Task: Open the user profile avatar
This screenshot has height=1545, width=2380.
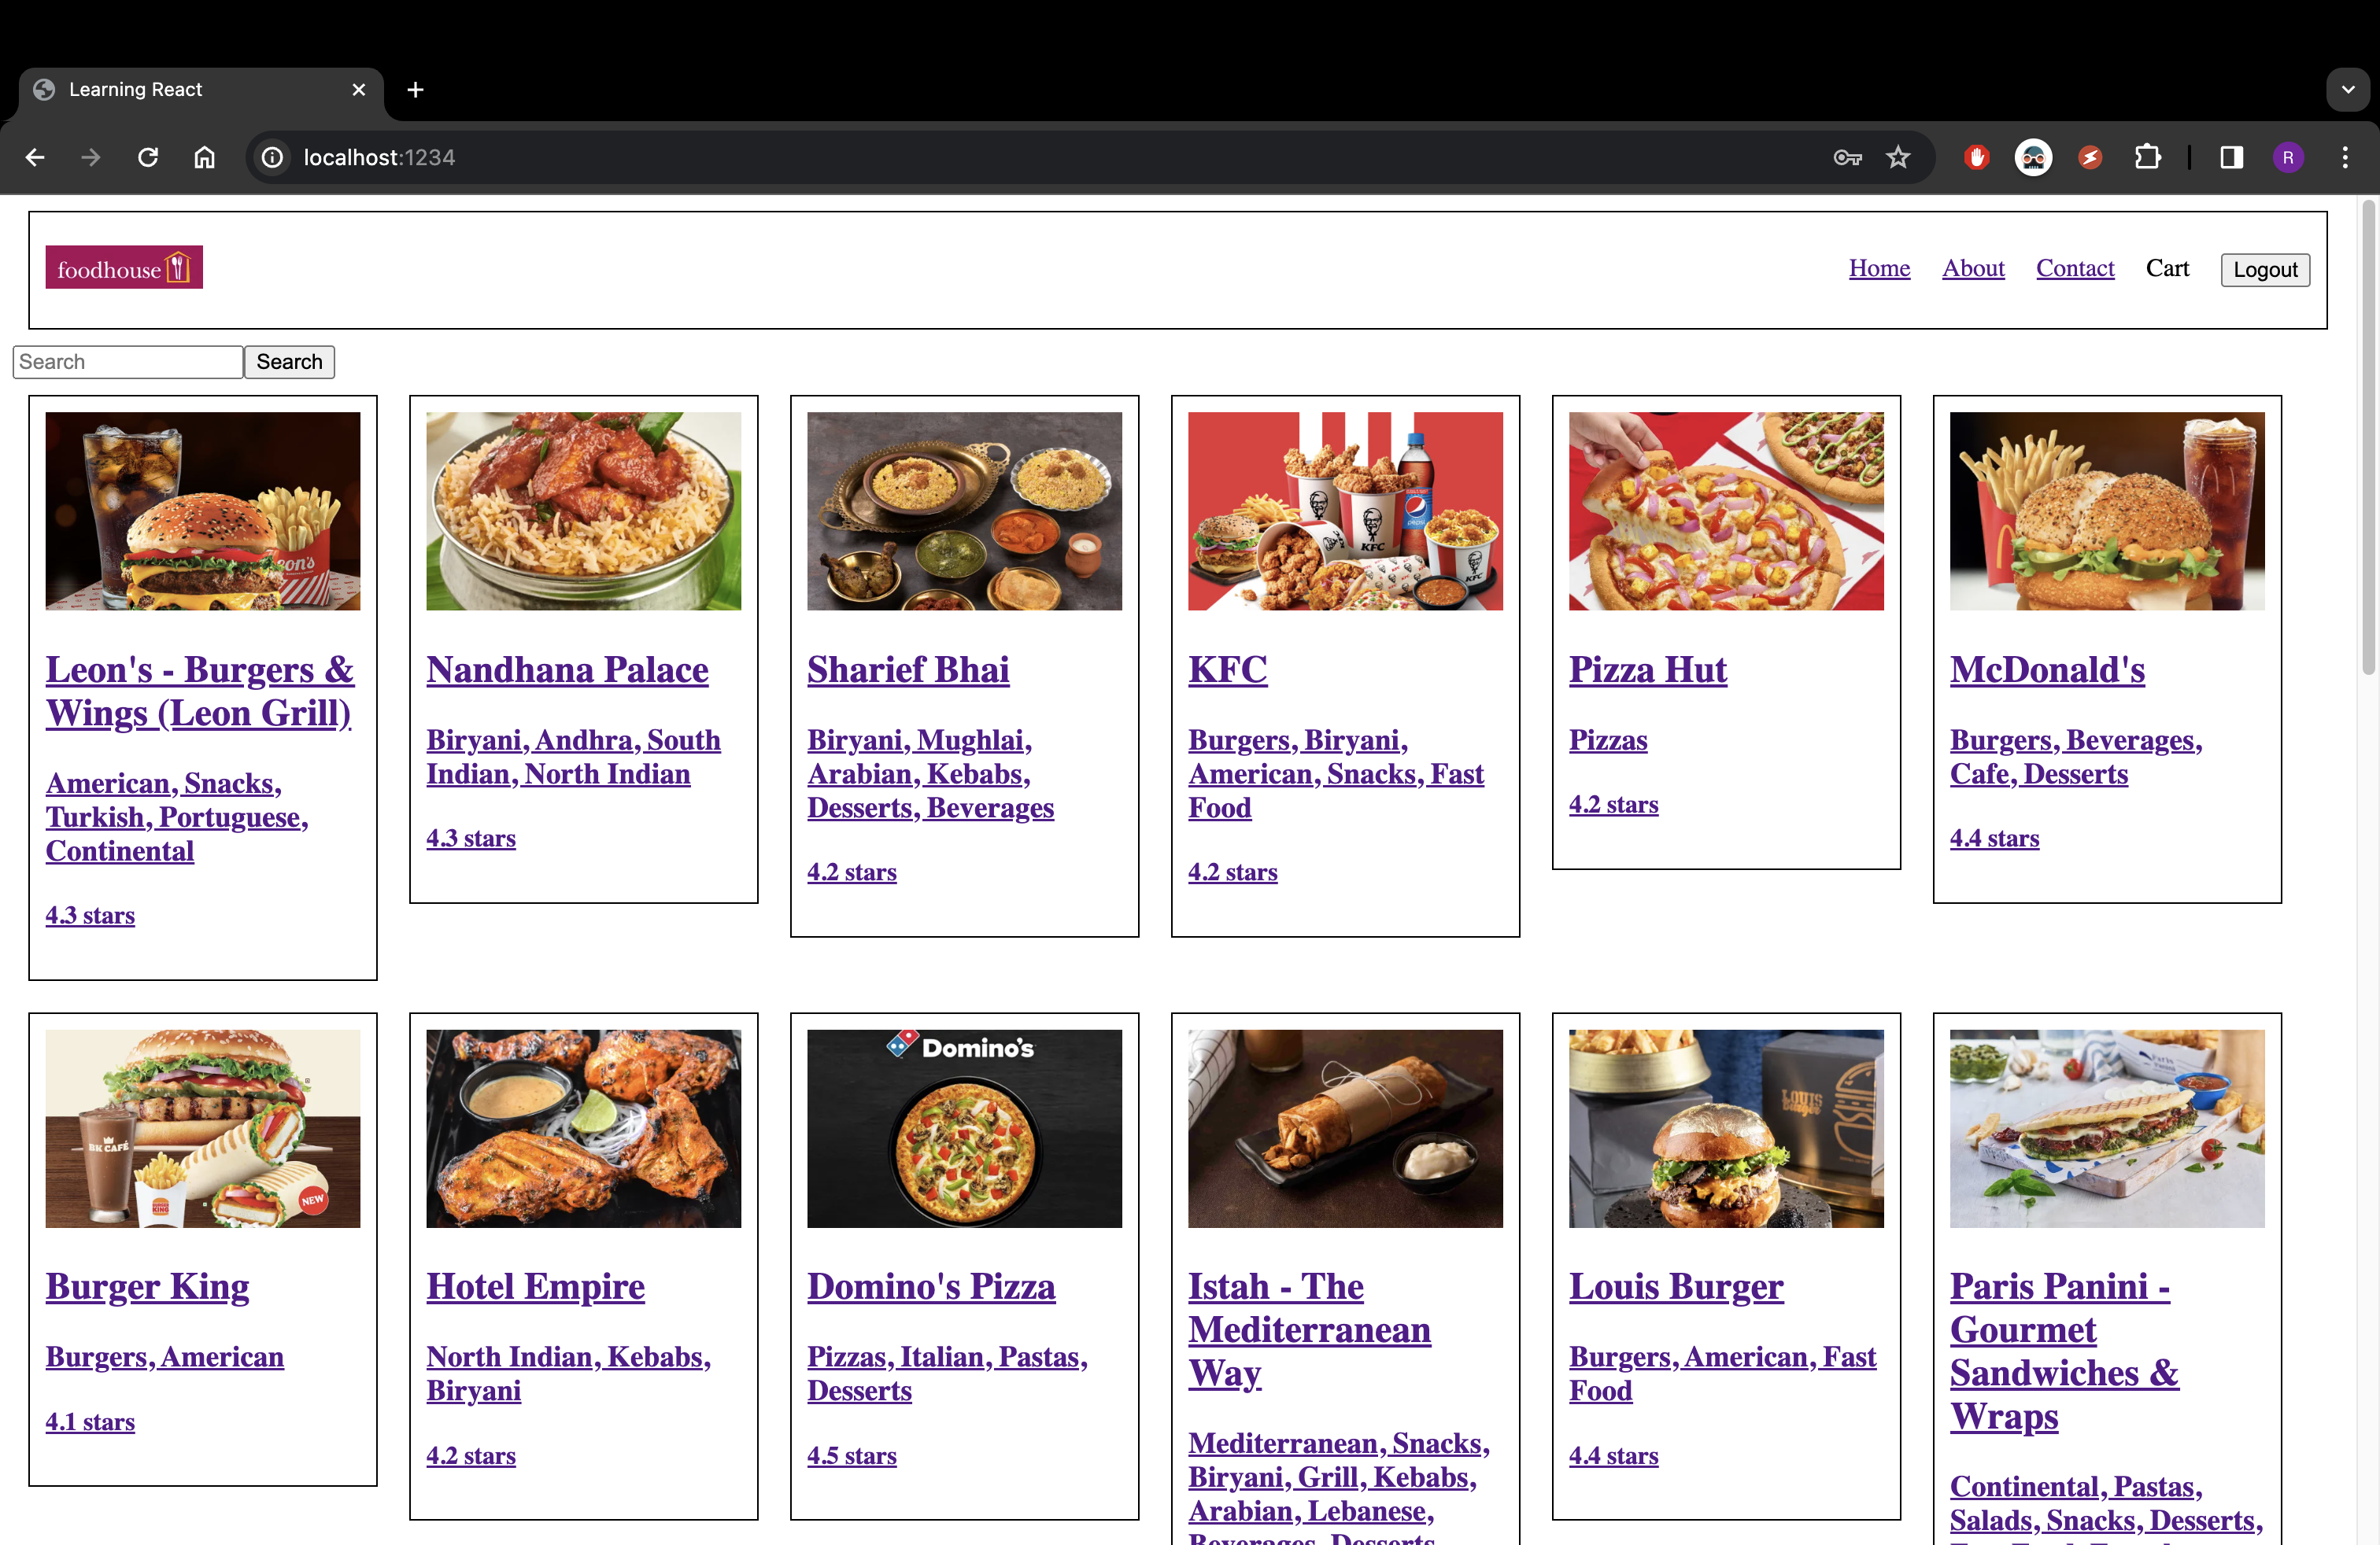Action: 2288,158
